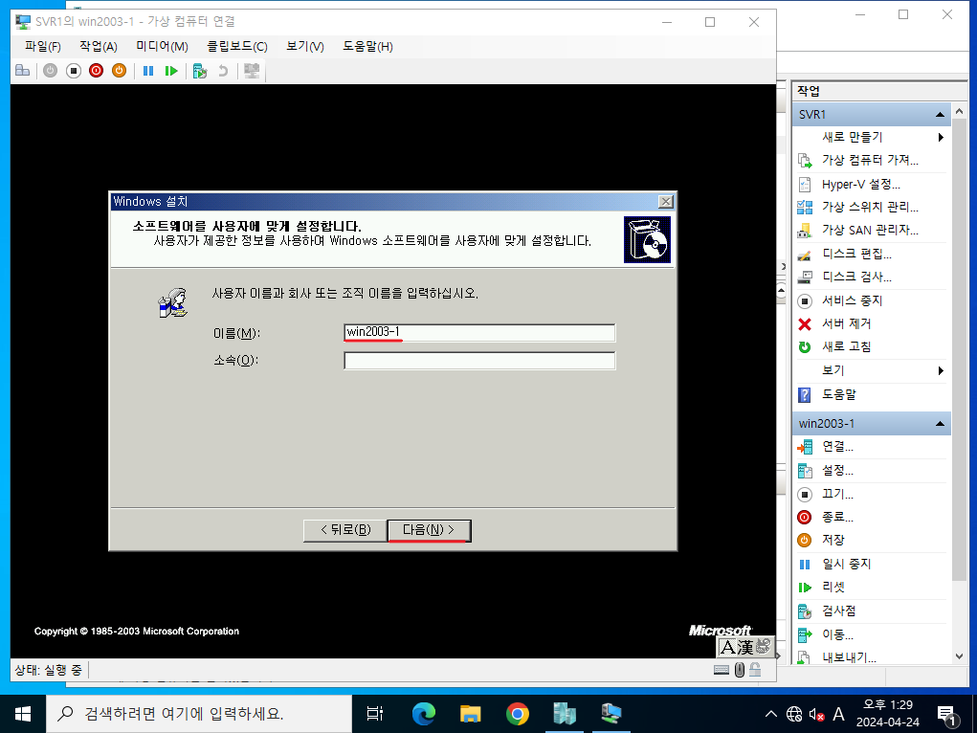Image resolution: width=977 pixels, height=733 pixels.
Task: Open the 클립보드(C) menu
Action: 237,47
